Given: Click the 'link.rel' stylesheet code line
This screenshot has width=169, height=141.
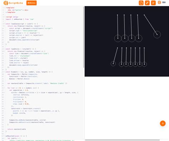Looking at the screenshot, I should [x=20, y=56].
